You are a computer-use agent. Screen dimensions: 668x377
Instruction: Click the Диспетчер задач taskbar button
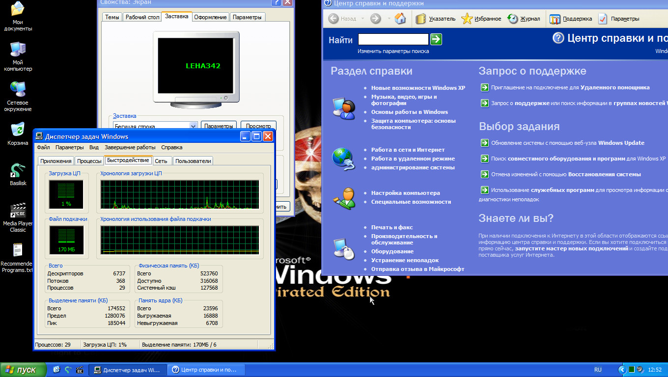pyautogui.click(x=127, y=370)
